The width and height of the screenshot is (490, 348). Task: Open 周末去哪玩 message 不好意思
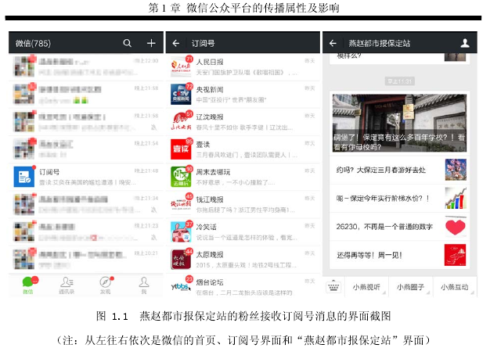click(x=236, y=182)
